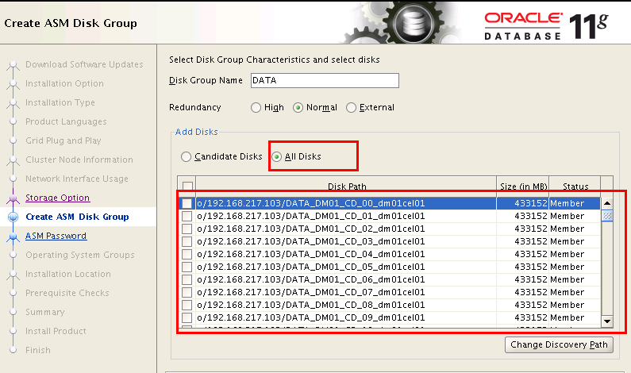Viewport: 631px width, 373px height.
Task: Select the All Disks radio button
Action: point(276,156)
